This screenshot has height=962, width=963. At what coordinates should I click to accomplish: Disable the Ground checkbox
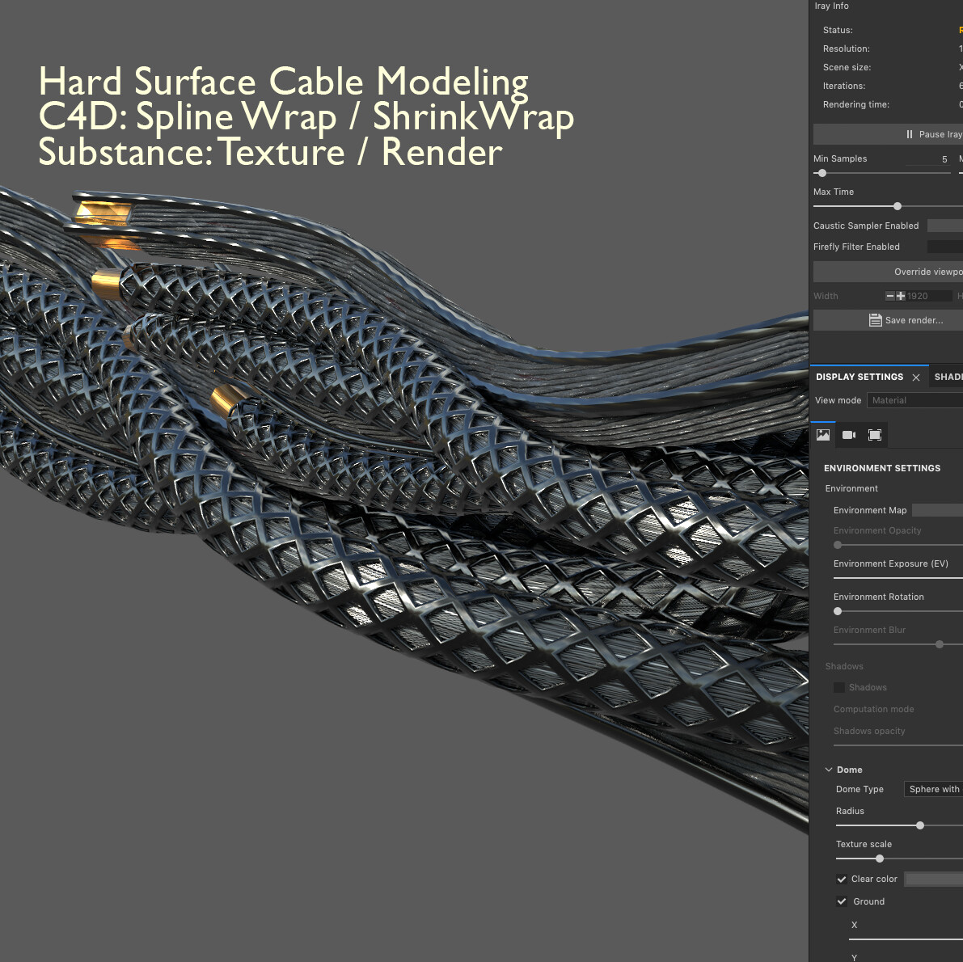pyautogui.click(x=842, y=901)
